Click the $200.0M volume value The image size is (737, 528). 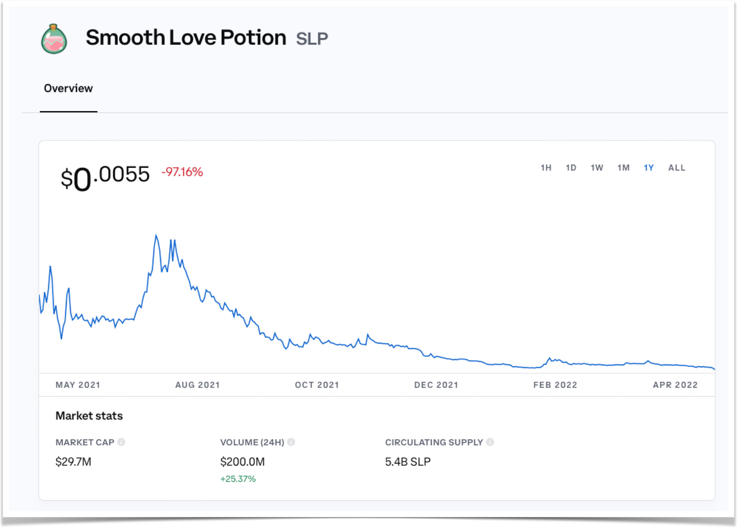pyautogui.click(x=242, y=461)
